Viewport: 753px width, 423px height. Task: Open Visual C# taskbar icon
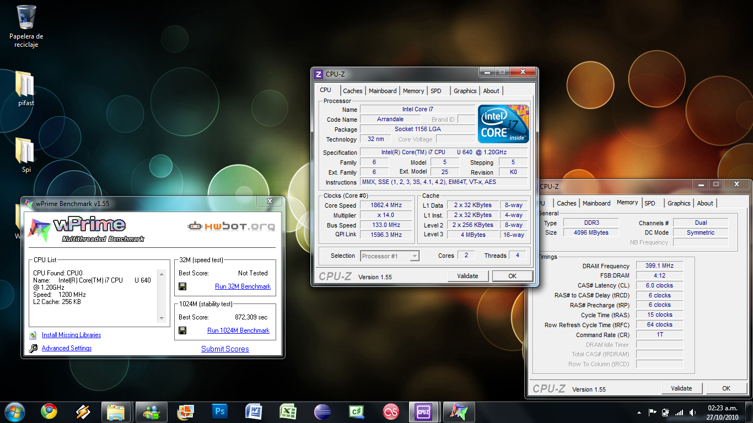coord(356,411)
